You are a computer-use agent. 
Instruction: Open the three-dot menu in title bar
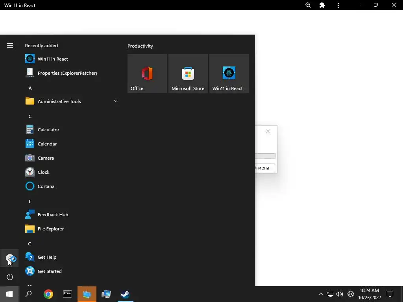338,5
